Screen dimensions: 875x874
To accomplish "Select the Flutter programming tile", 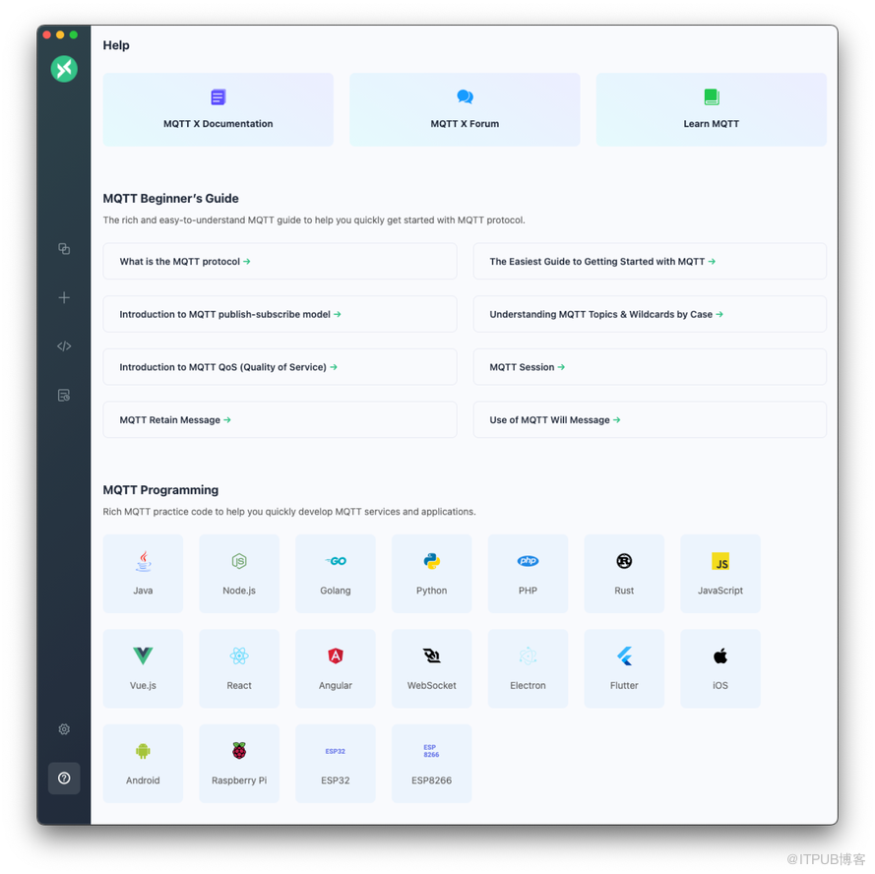I will point(624,668).
